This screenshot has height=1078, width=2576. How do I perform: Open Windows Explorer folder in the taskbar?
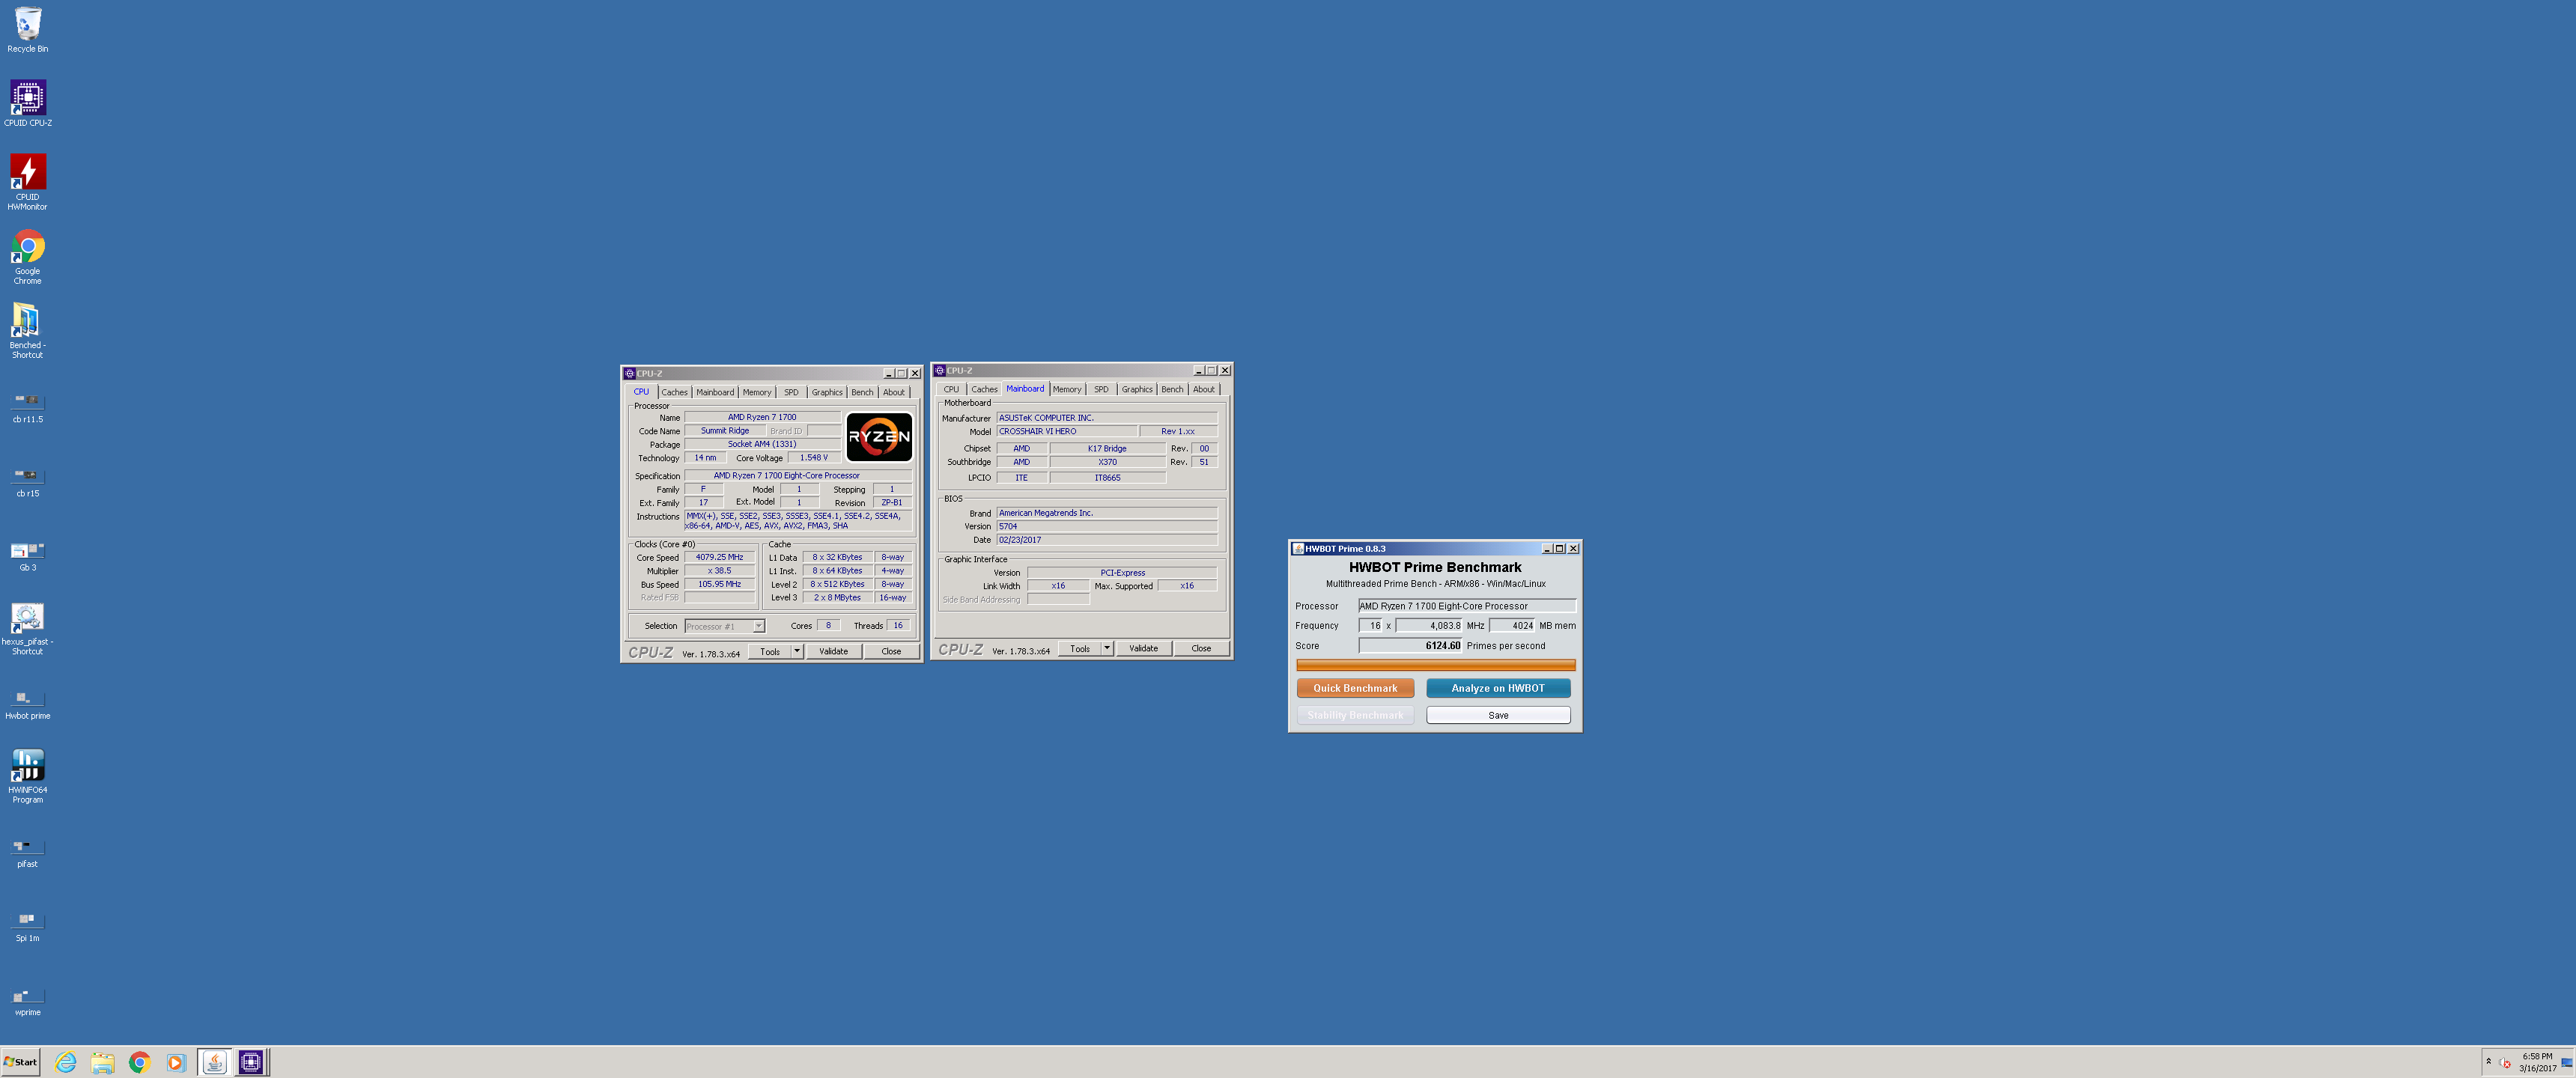point(102,1062)
